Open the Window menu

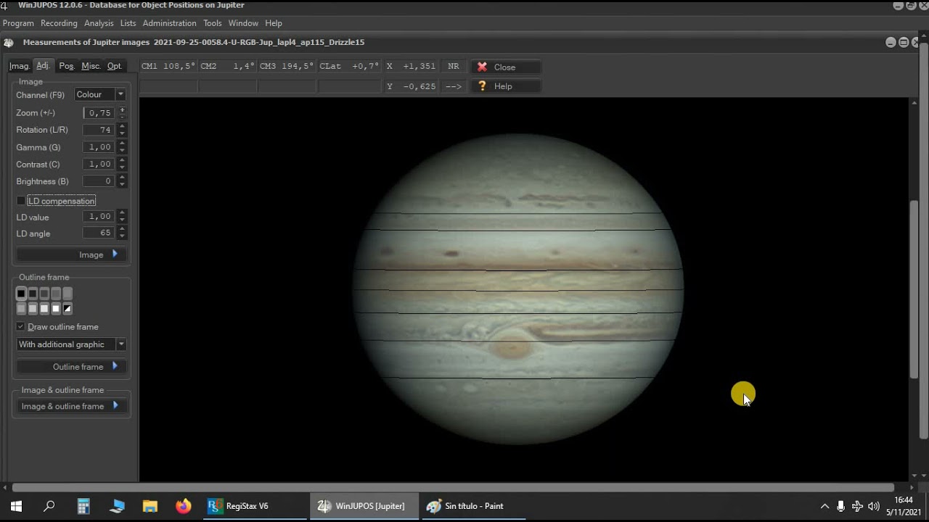pos(243,23)
